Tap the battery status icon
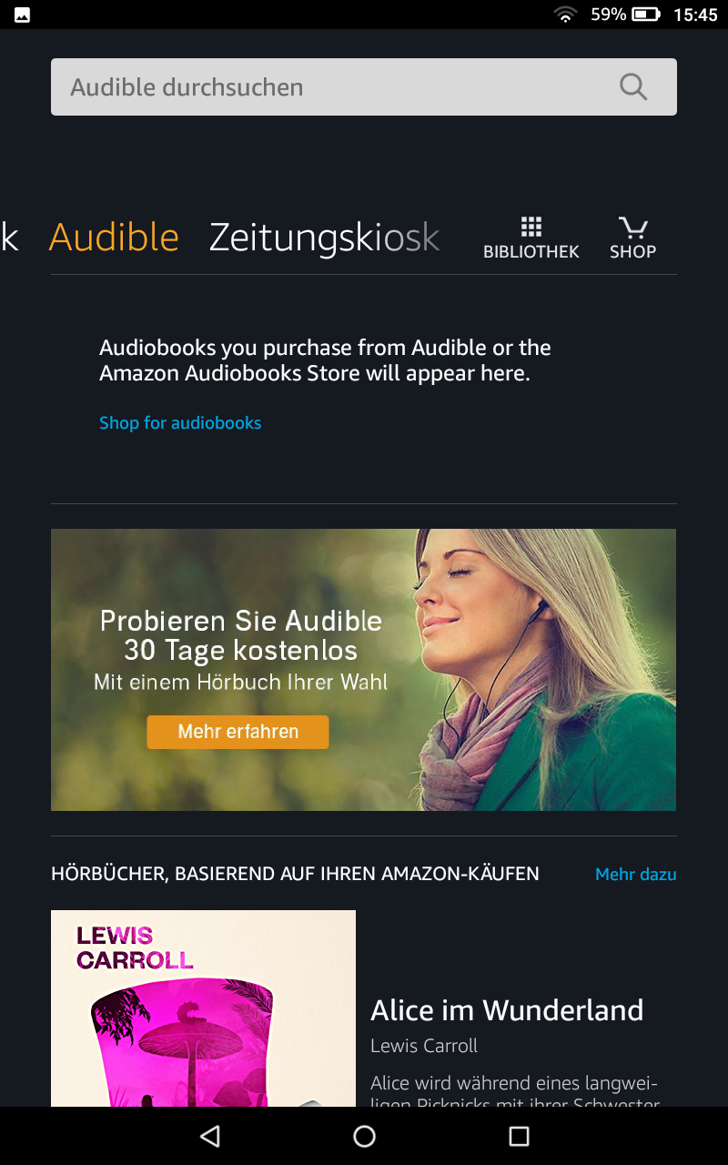 tap(646, 15)
